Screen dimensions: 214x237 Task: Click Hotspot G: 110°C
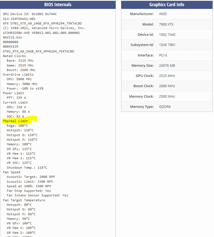(22, 135)
